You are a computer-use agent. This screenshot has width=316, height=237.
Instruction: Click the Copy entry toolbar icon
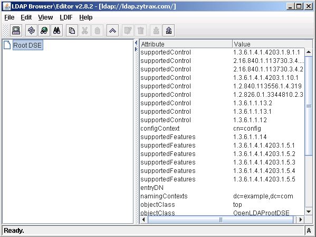click(72, 31)
